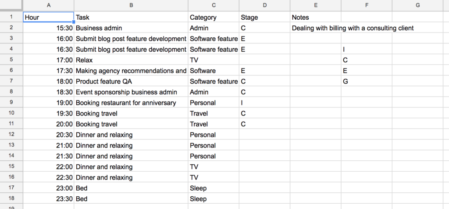Select 'Travel' category in row 10

click(x=214, y=113)
